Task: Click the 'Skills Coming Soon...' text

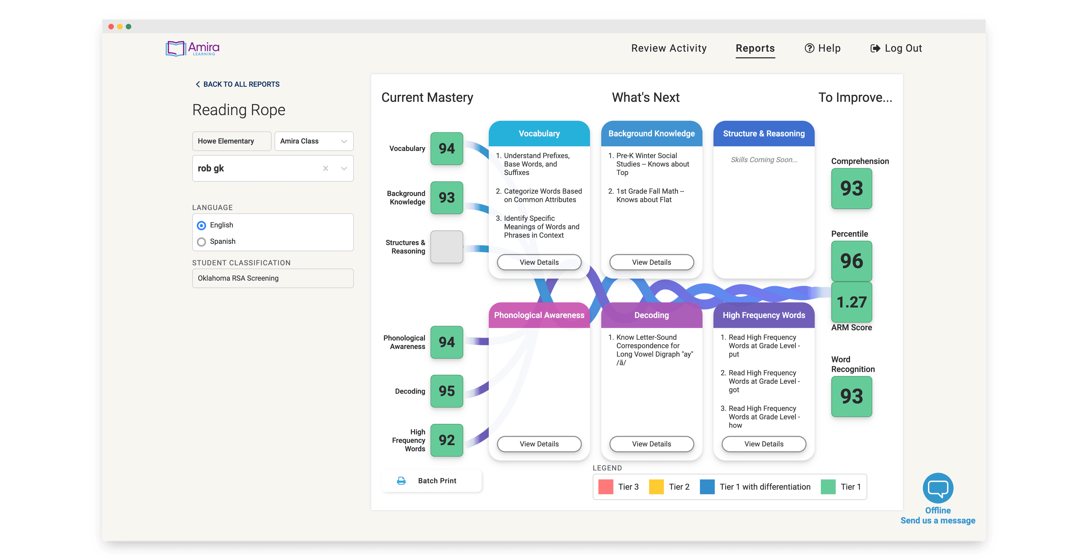Action: click(764, 160)
